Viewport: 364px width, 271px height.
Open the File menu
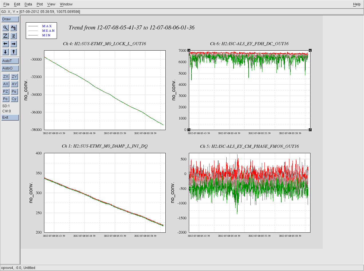pos(6,4)
